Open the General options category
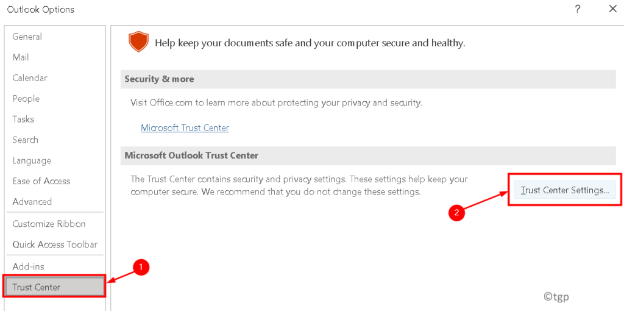This screenshot has width=624, height=311. (27, 37)
